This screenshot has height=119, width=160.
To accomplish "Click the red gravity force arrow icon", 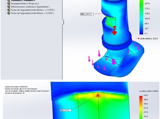I will [115, 31].
